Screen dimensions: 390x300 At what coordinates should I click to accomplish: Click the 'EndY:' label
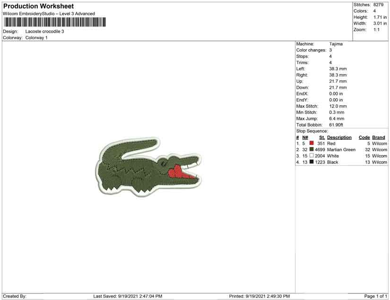click(x=302, y=100)
